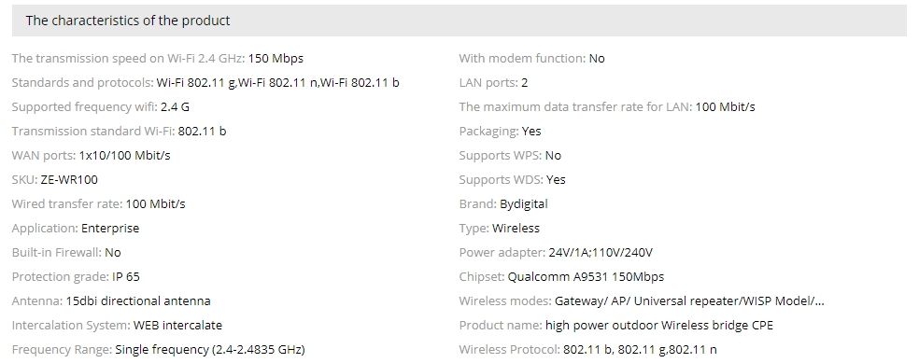This screenshot has width=919, height=363.
Task: Select the '150 Mbps' Wi-Fi speed value
Action: 276,59
